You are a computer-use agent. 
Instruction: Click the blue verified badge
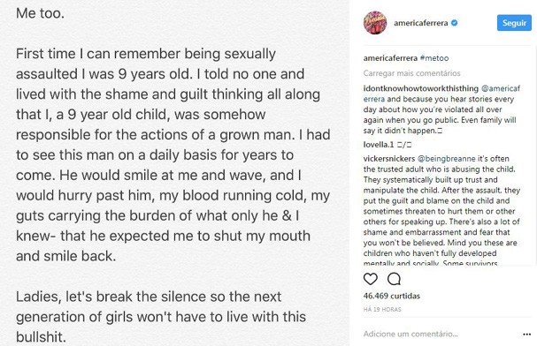point(455,23)
